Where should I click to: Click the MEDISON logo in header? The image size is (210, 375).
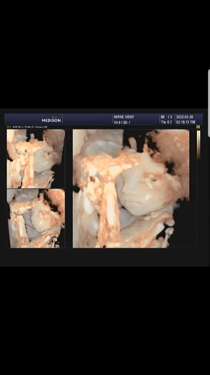click(51, 119)
